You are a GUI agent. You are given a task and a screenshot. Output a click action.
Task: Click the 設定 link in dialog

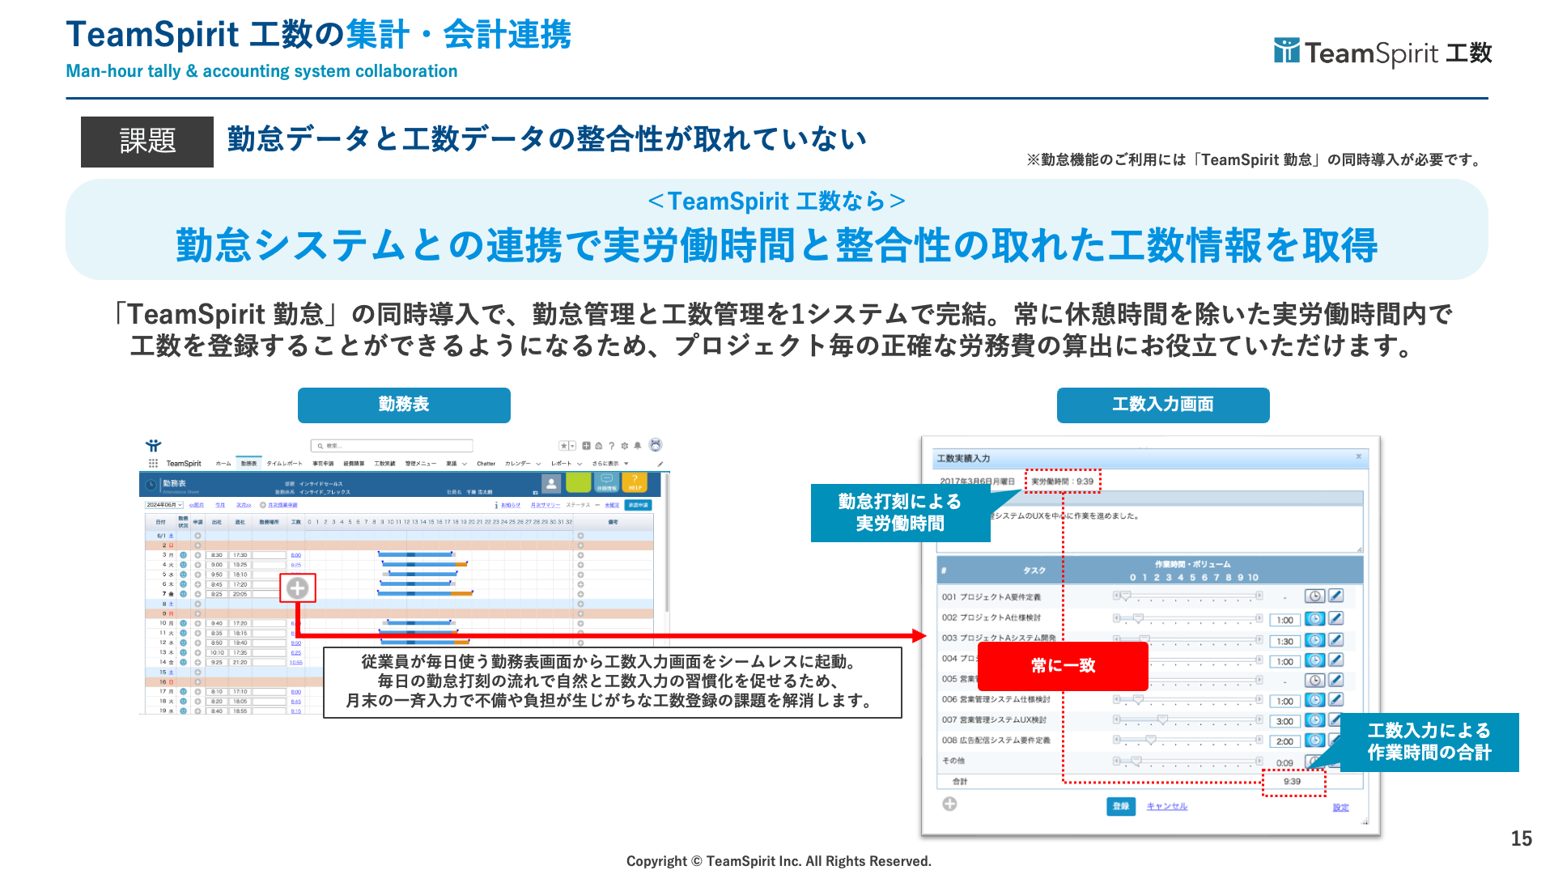[1340, 808]
